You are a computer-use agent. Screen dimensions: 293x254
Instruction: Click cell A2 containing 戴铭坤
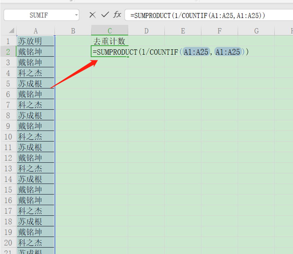[x=36, y=51]
